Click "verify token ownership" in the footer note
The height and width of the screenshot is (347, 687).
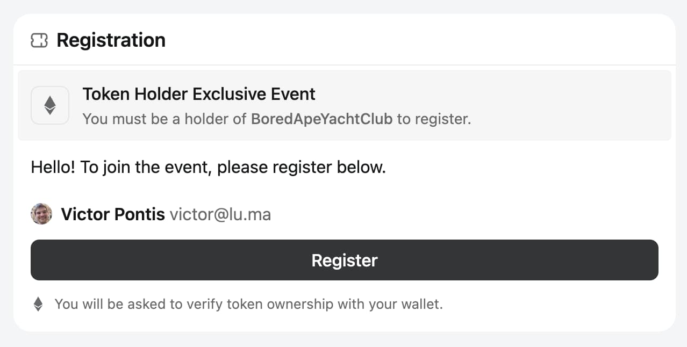click(260, 305)
